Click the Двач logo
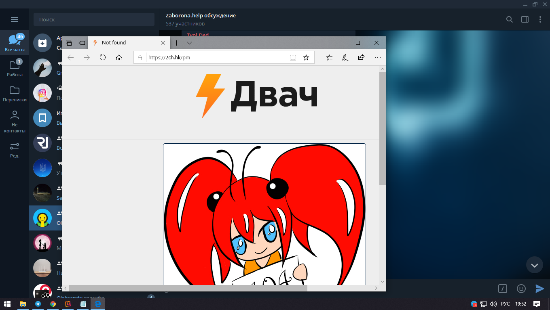The image size is (550, 310). pos(257,96)
